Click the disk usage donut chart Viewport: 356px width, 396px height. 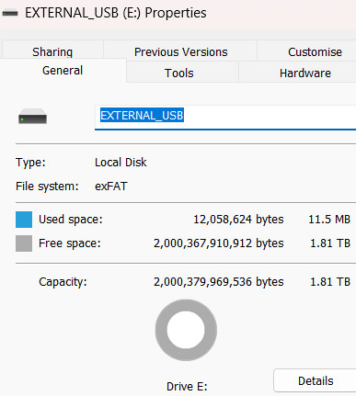[x=186, y=330]
